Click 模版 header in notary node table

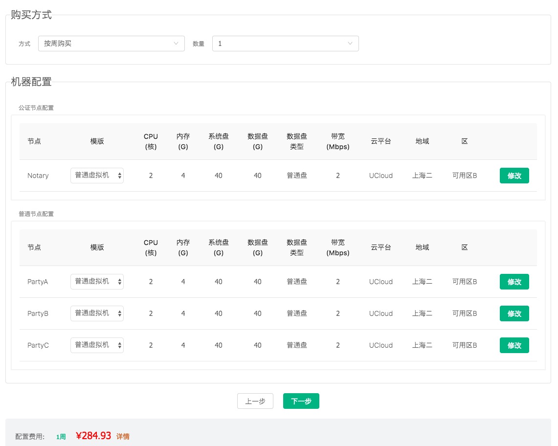pyautogui.click(x=97, y=141)
